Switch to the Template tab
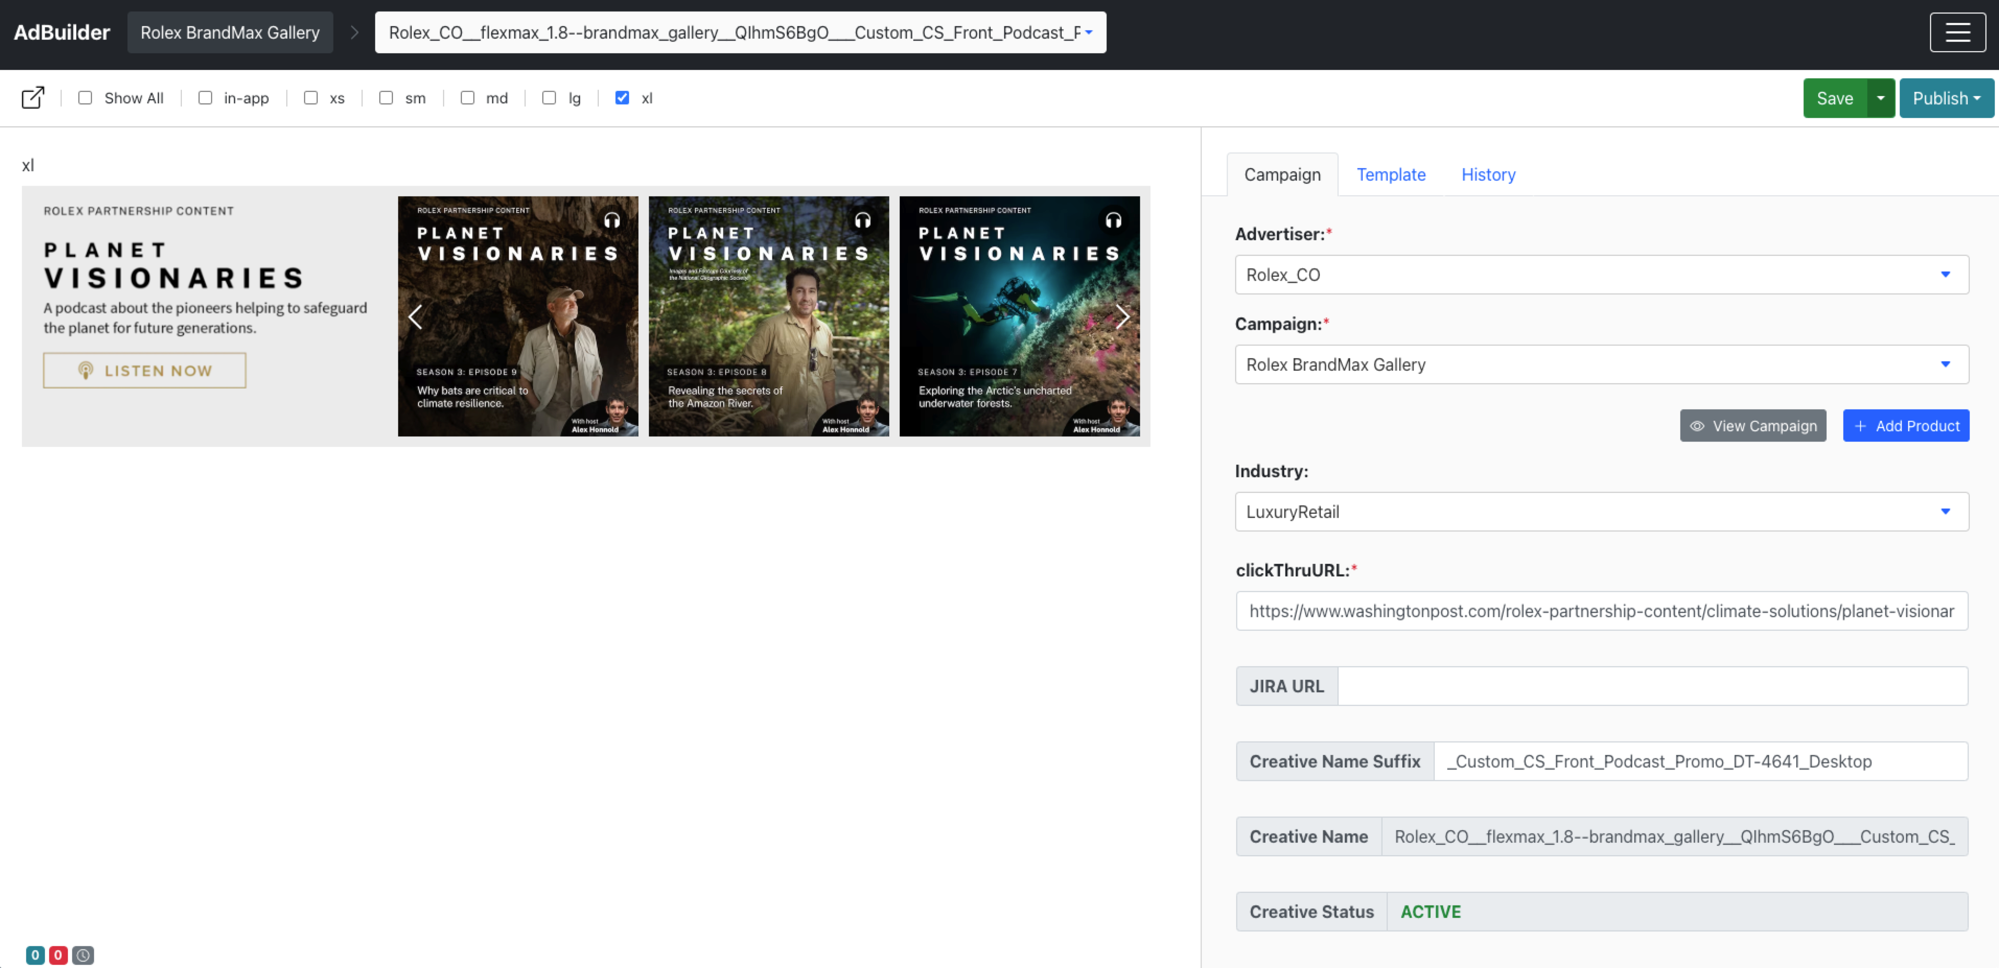Image resolution: width=1999 pixels, height=968 pixels. pos(1391,174)
